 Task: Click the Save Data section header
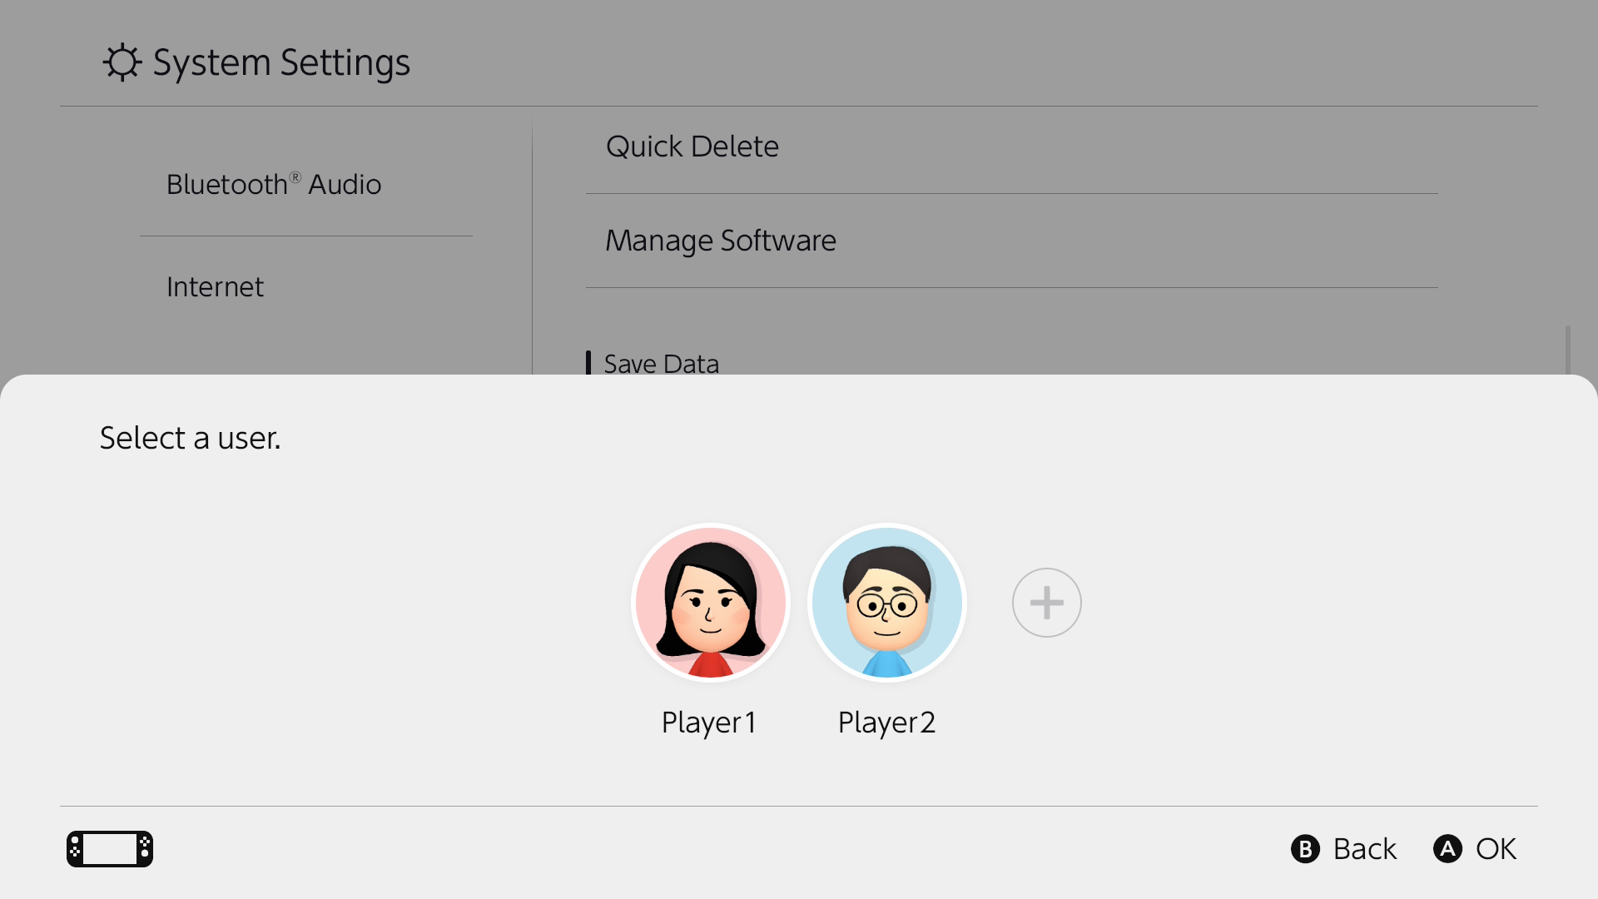tap(661, 364)
